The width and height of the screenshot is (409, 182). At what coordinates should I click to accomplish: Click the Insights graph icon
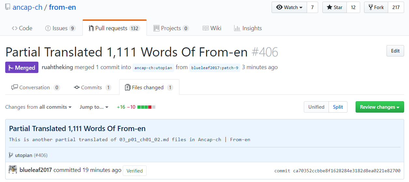[237, 28]
